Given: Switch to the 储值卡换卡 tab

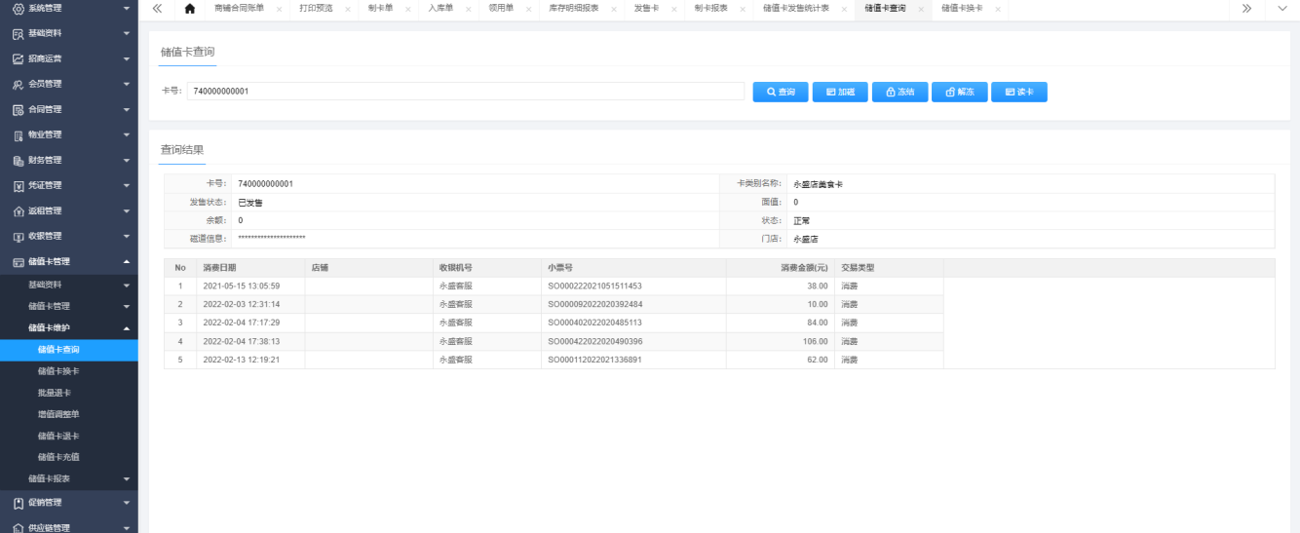Looking at the screenshot, I should click(962, 8).
